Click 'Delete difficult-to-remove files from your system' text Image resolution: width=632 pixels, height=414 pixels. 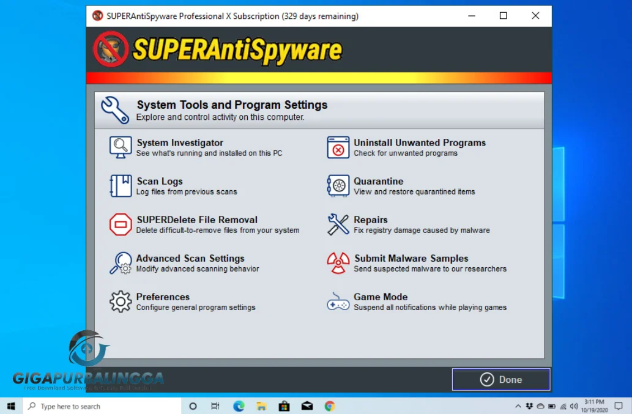(218, 231)
